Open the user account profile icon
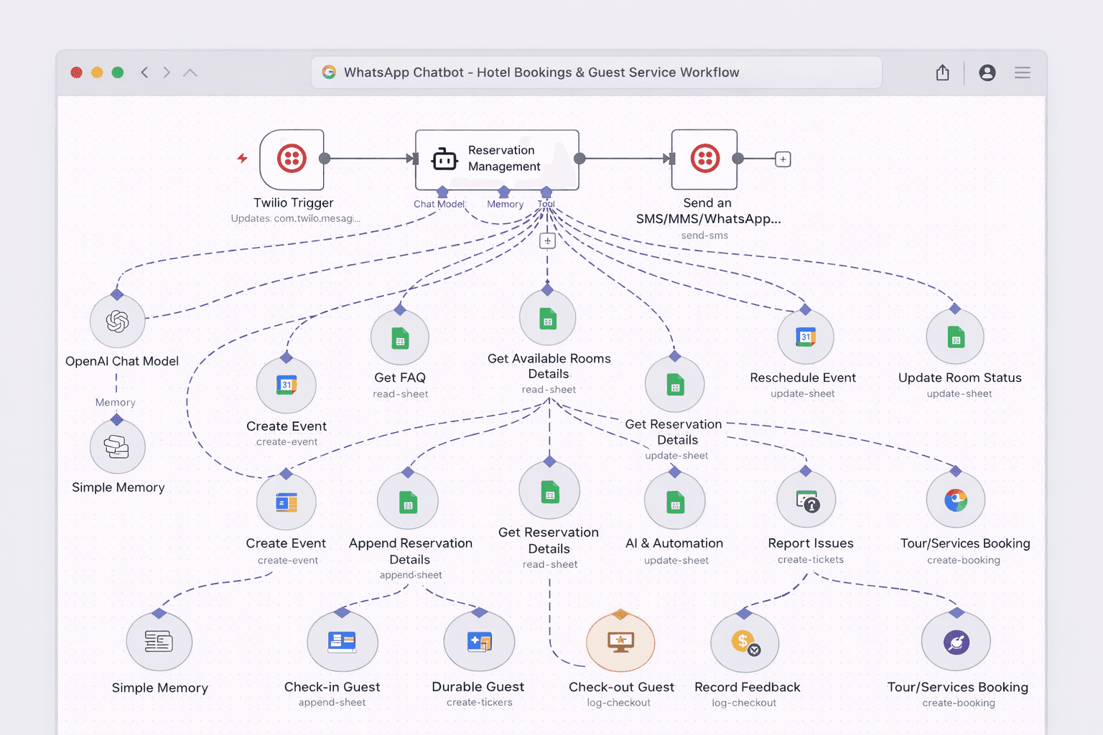The height and width of the screenshot is (735, 1103). click(987, 72)
